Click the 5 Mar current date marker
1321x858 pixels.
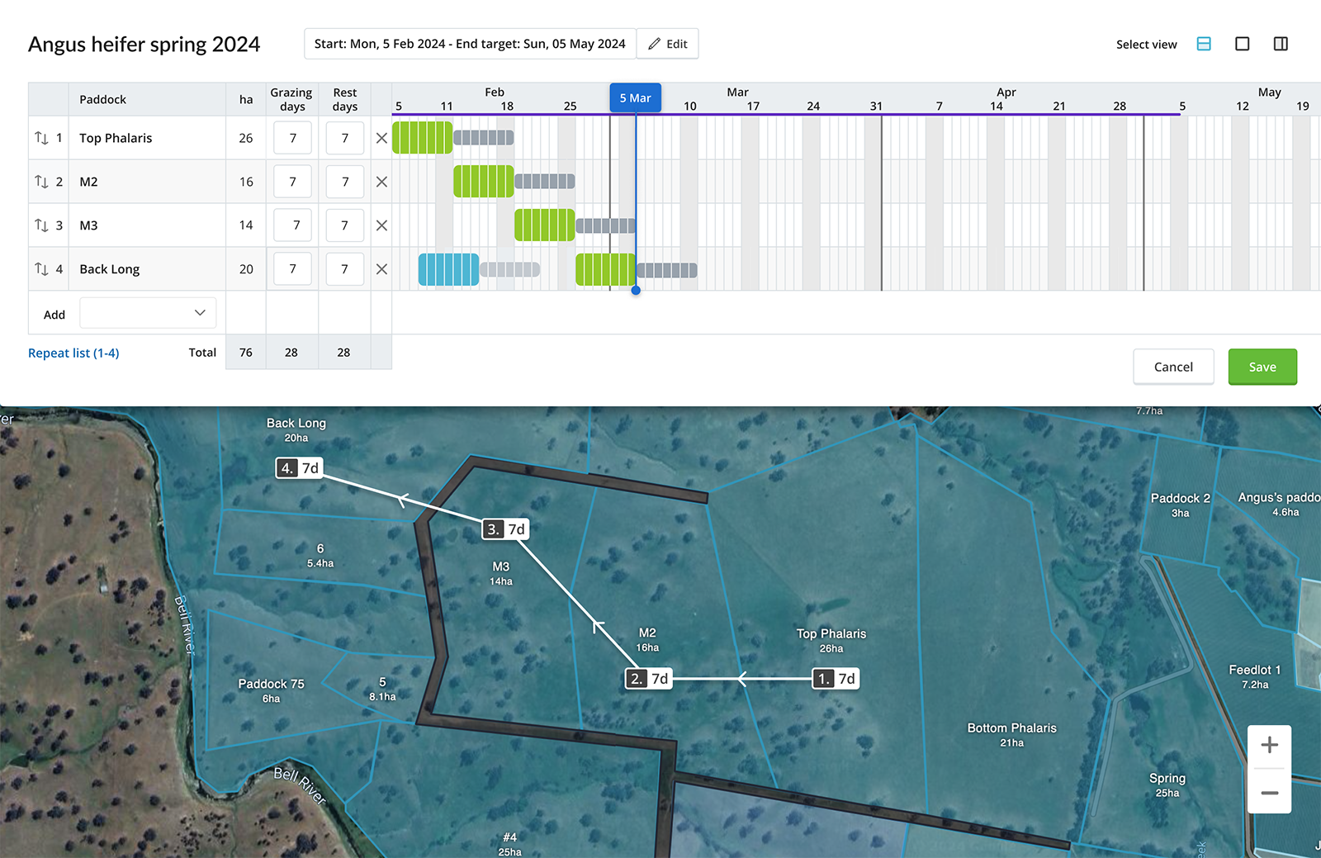[635, 97]
